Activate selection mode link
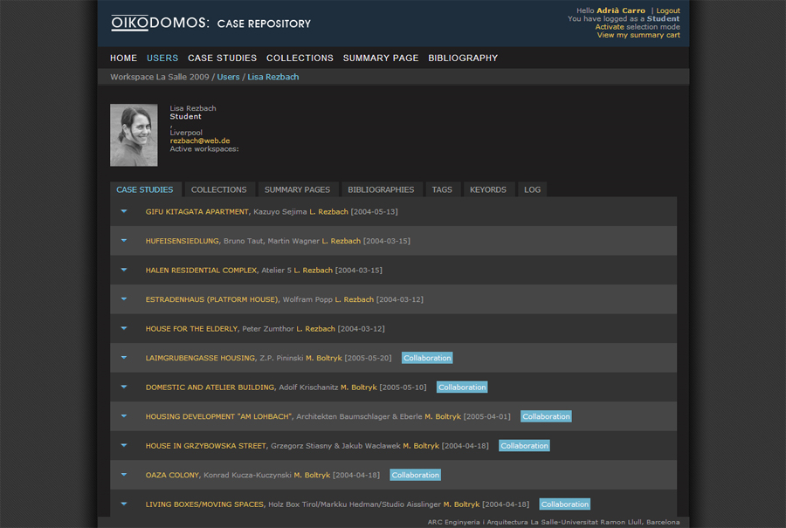 click(x=610, y=27)
